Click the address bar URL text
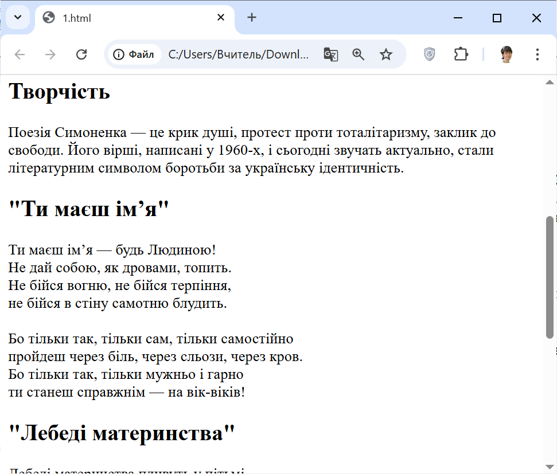The image size is (557, 474). pos(238,54)
